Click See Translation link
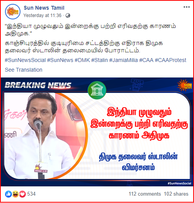 (24, 70)
